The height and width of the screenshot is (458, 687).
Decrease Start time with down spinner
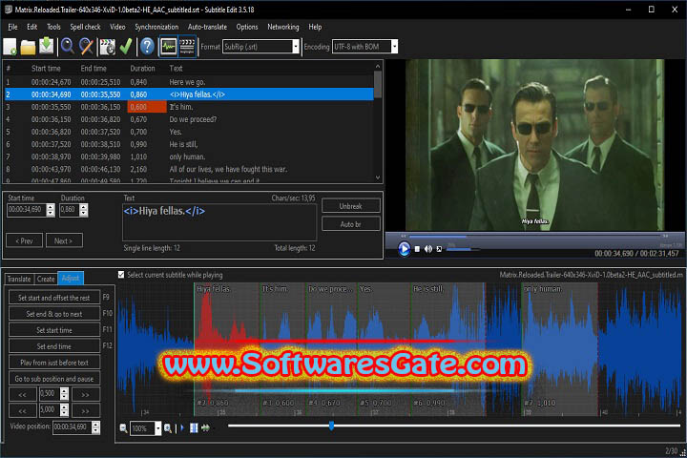[x=51, y=213]
